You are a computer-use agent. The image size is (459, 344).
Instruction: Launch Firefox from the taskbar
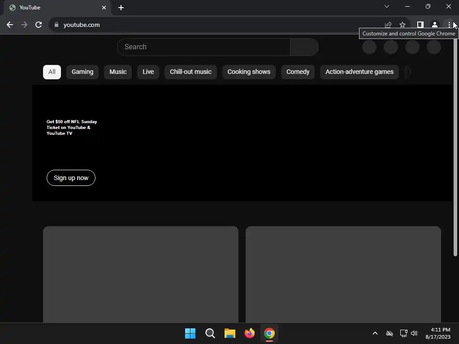[250, 333]
